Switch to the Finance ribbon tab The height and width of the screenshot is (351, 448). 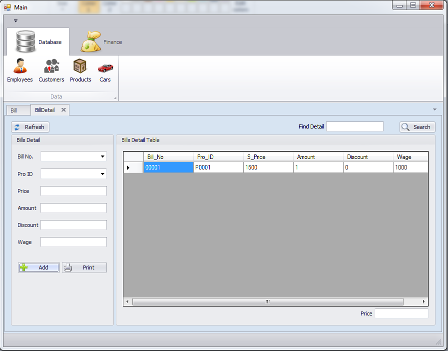[101, 42]
